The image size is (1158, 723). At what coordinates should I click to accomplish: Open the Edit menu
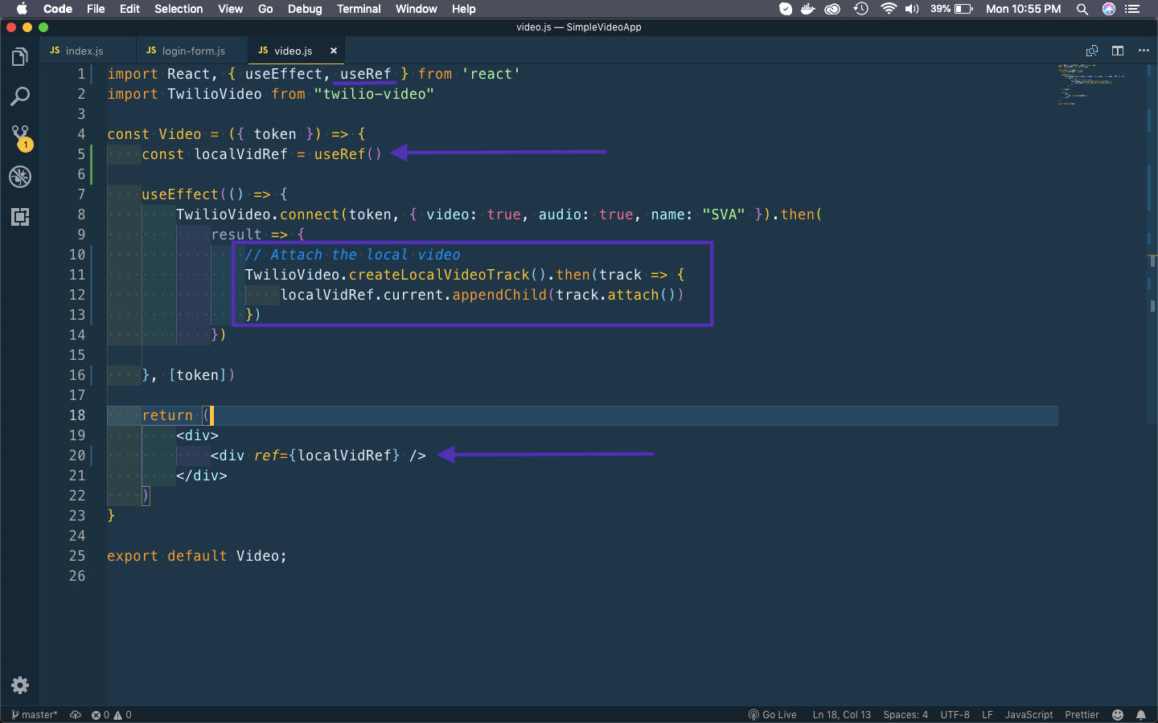point(129,9)
